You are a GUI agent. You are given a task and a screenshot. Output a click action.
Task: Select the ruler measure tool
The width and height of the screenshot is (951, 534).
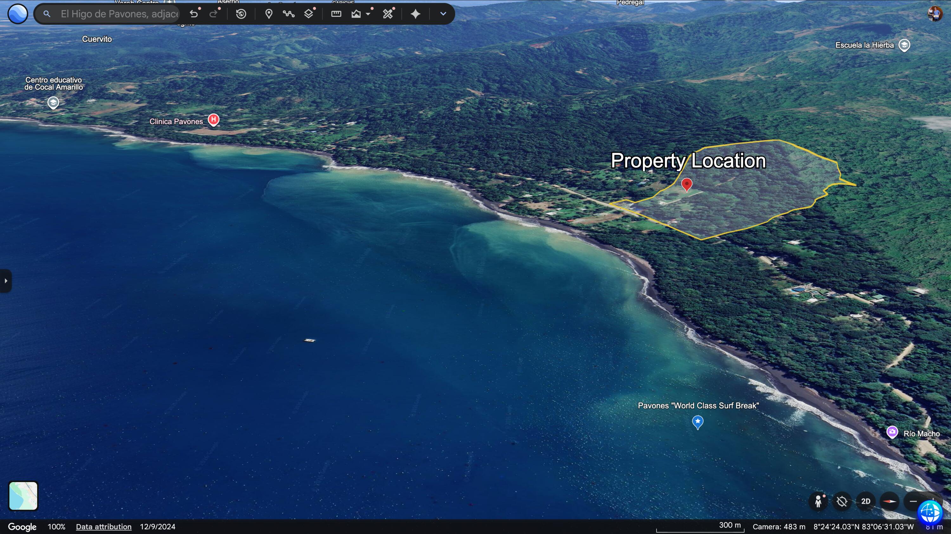coord(336,14)
